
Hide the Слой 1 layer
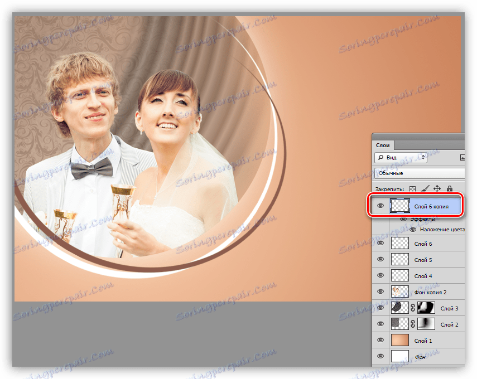380,340
